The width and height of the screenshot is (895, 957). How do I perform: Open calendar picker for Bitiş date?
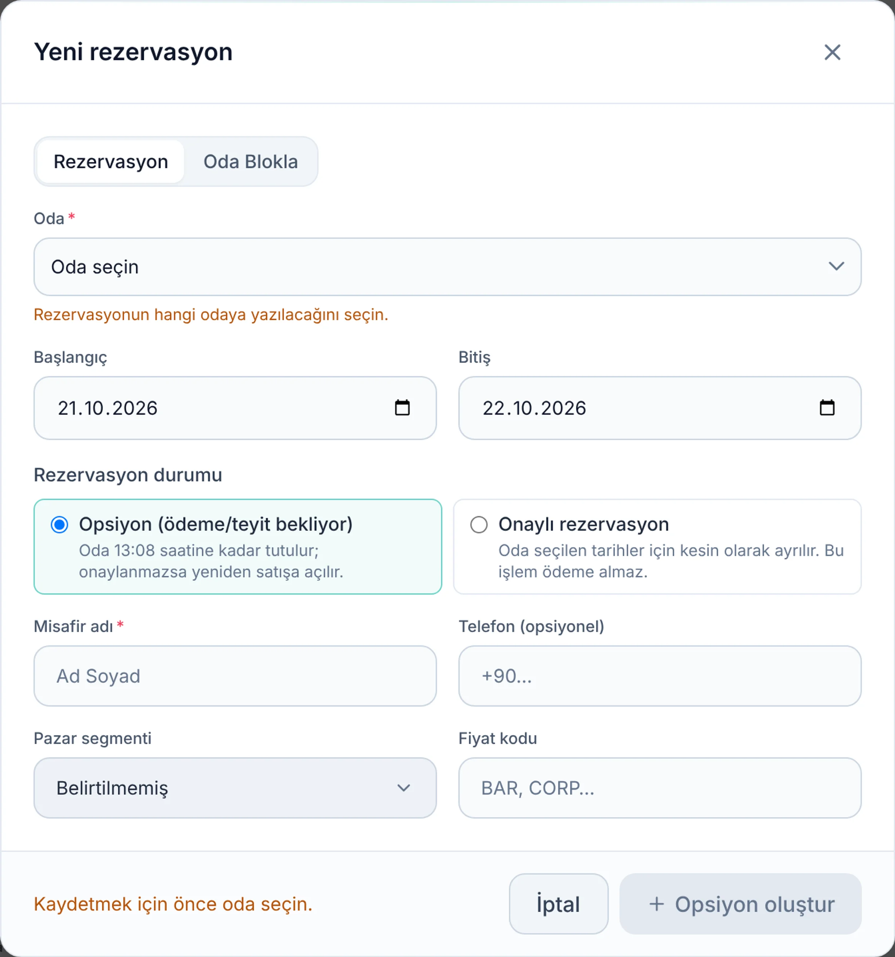pyautogui.click(x=827, y=408)
